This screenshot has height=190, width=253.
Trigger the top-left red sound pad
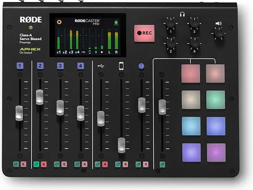click(191, 74)
